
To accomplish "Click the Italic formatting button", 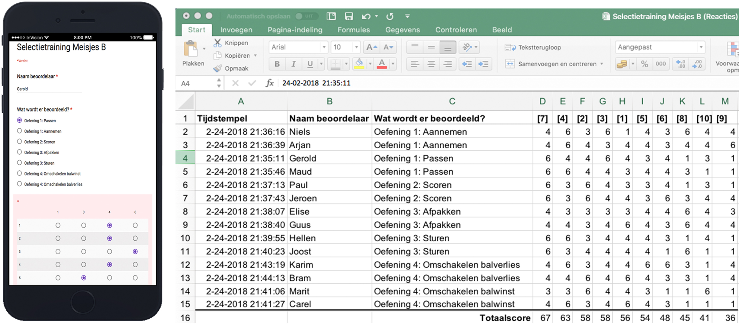I will (293, 64).
